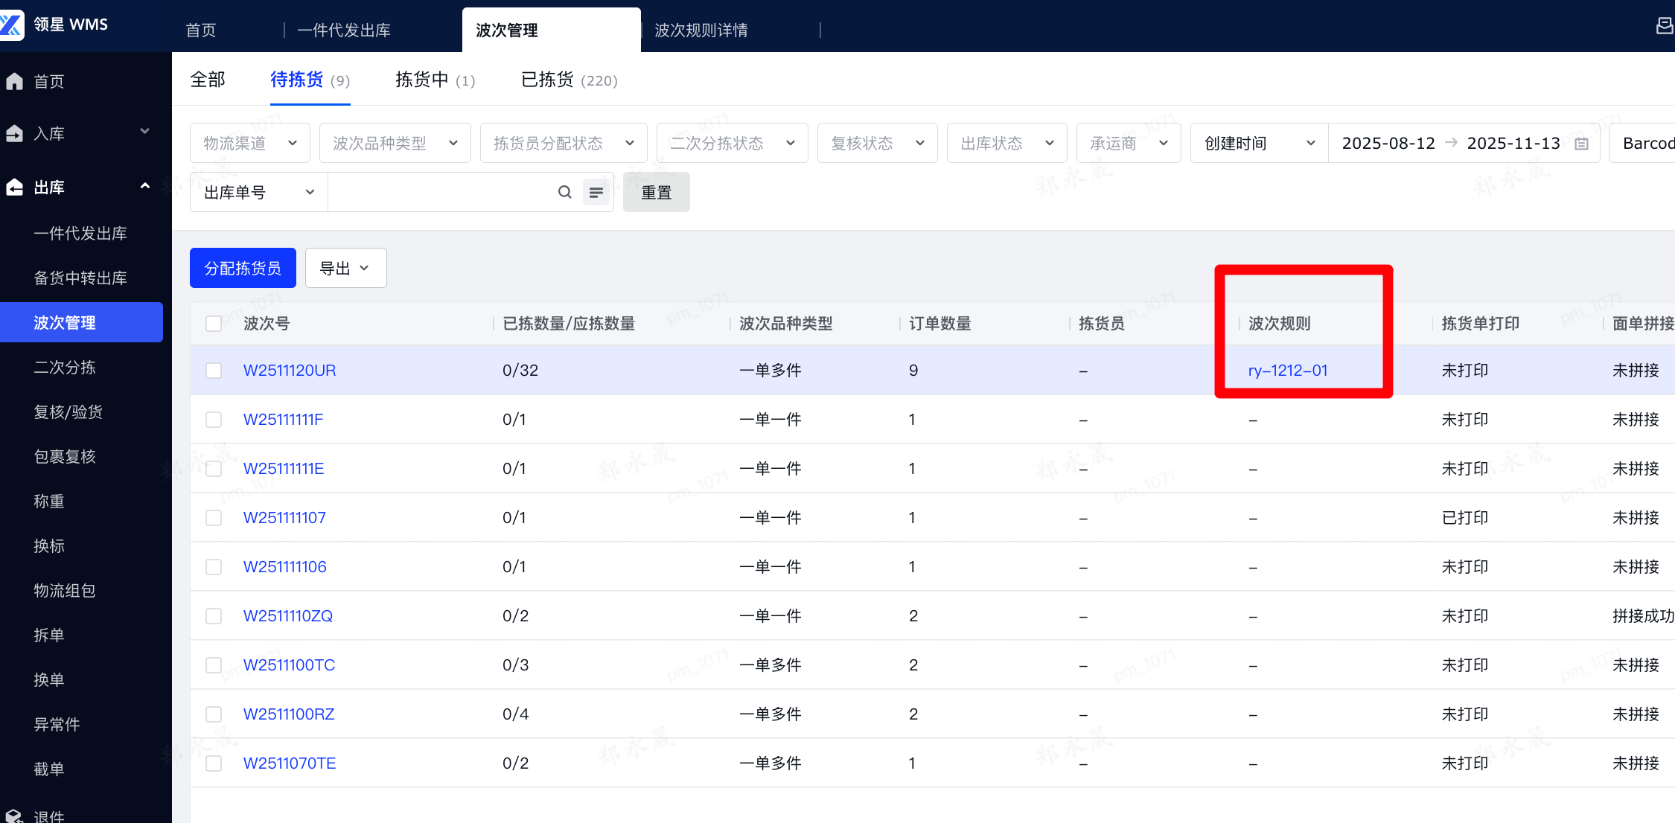Open the 复核状态 dropdown filter

pyautogui.click(x=877, y=143)
